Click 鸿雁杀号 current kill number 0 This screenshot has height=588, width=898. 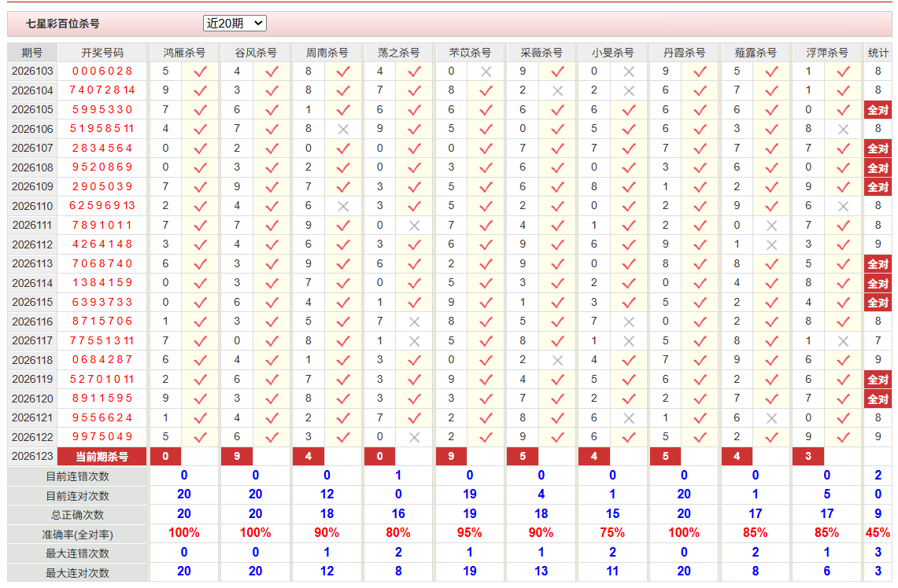[x=165, y=457]
